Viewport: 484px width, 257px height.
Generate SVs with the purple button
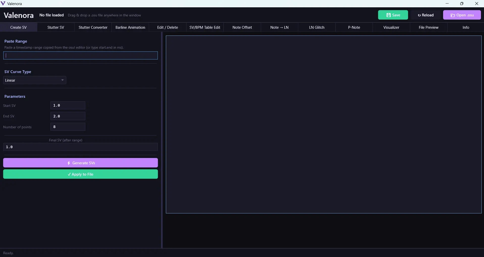(81, 163)
